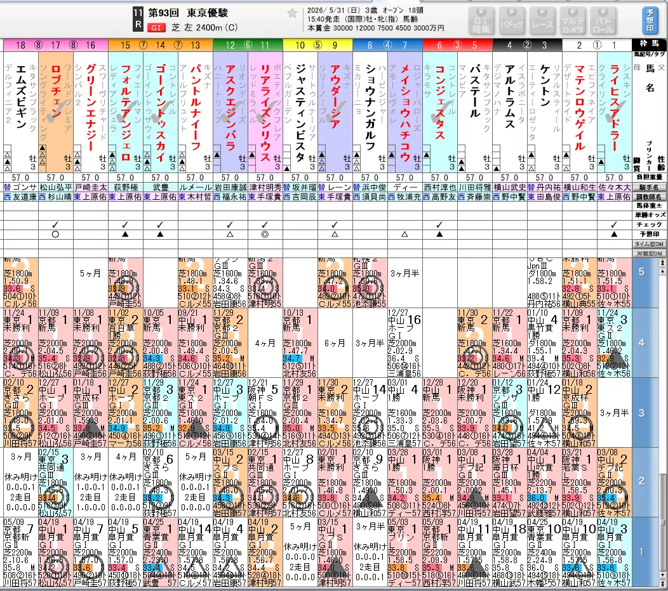The height and width of the screenshot is (591, 668).
Task: Click the ▲ prediction mark for フォルテアンジェロ
Action: tap(125, 235)
